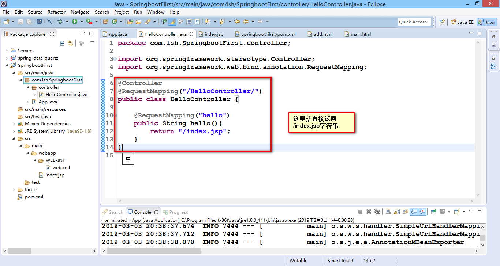This screenshot has width=500, height=266.
Task: Switch to the add.html editor tab
Action: (x=323, y=34)
